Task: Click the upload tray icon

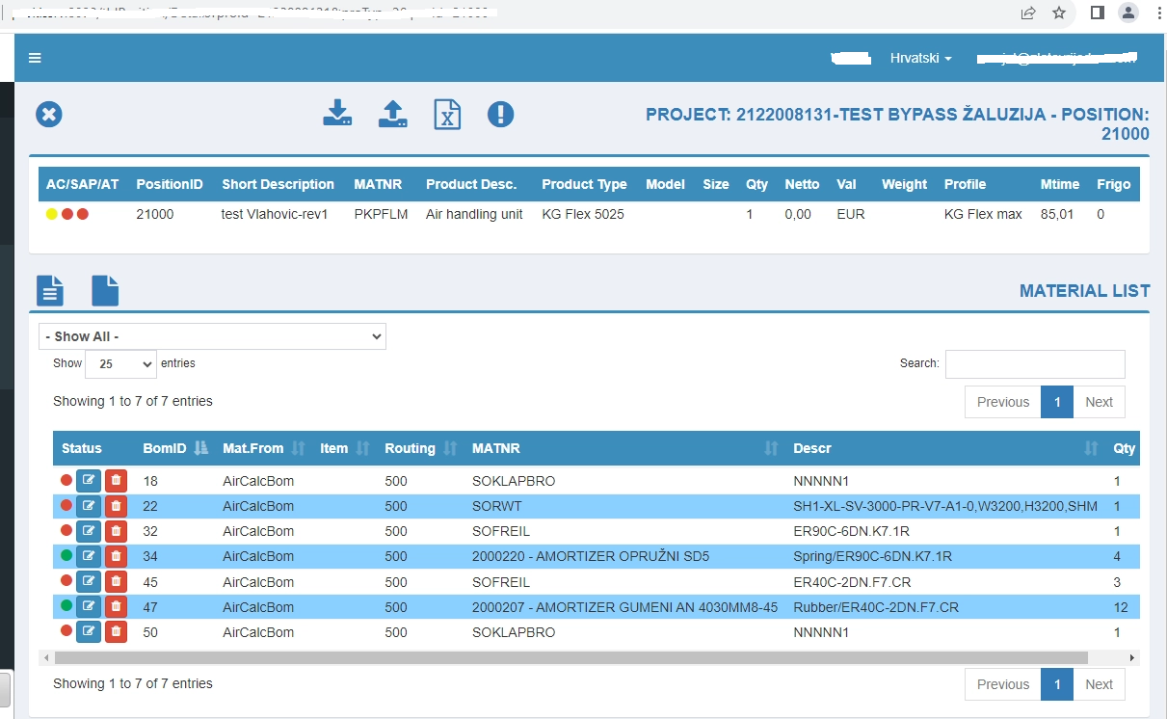Action: pos(392,113)
